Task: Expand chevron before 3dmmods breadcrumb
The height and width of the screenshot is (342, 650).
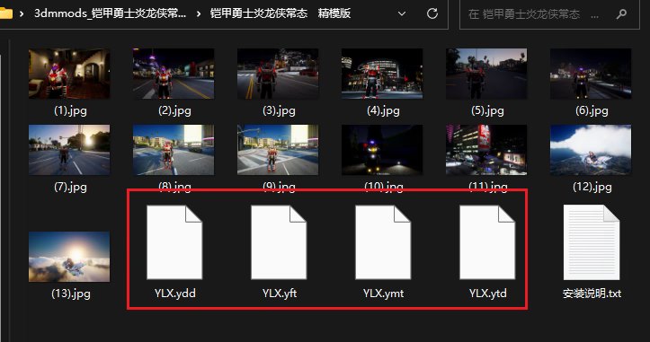Action: pos(22,13)
